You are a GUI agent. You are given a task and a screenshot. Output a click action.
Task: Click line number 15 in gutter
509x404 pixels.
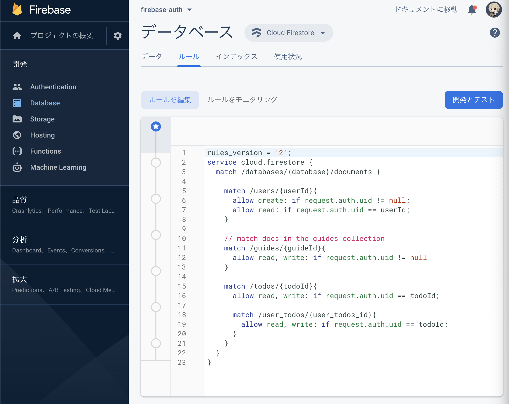tap(182, 286)
